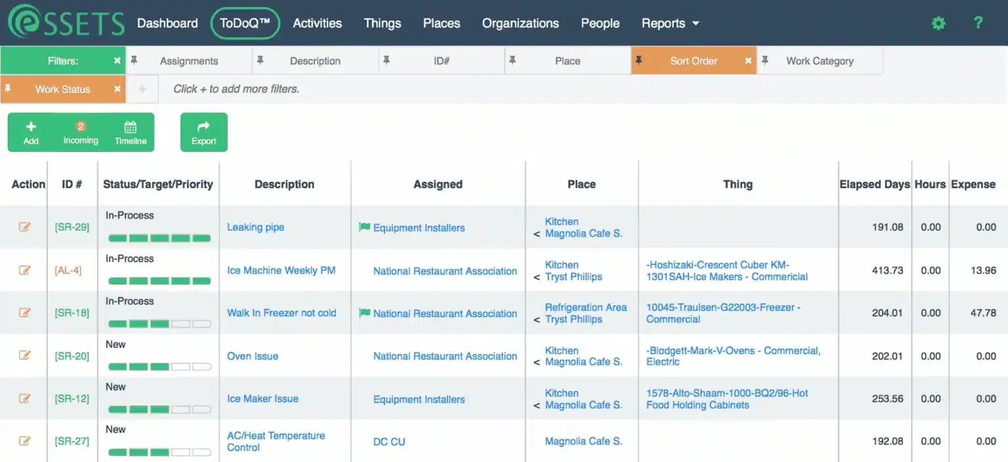Screen dimensions: 1008x462
Task: Open Refrigeration Area place link
Action: click(x=585, y=307)
